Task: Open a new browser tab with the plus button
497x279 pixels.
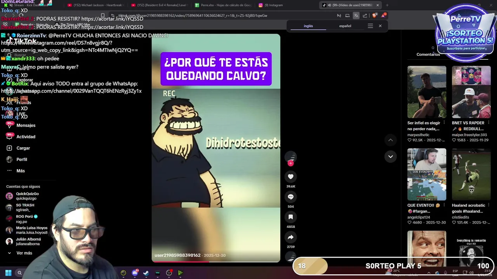Action: click(x=387, y=5)
